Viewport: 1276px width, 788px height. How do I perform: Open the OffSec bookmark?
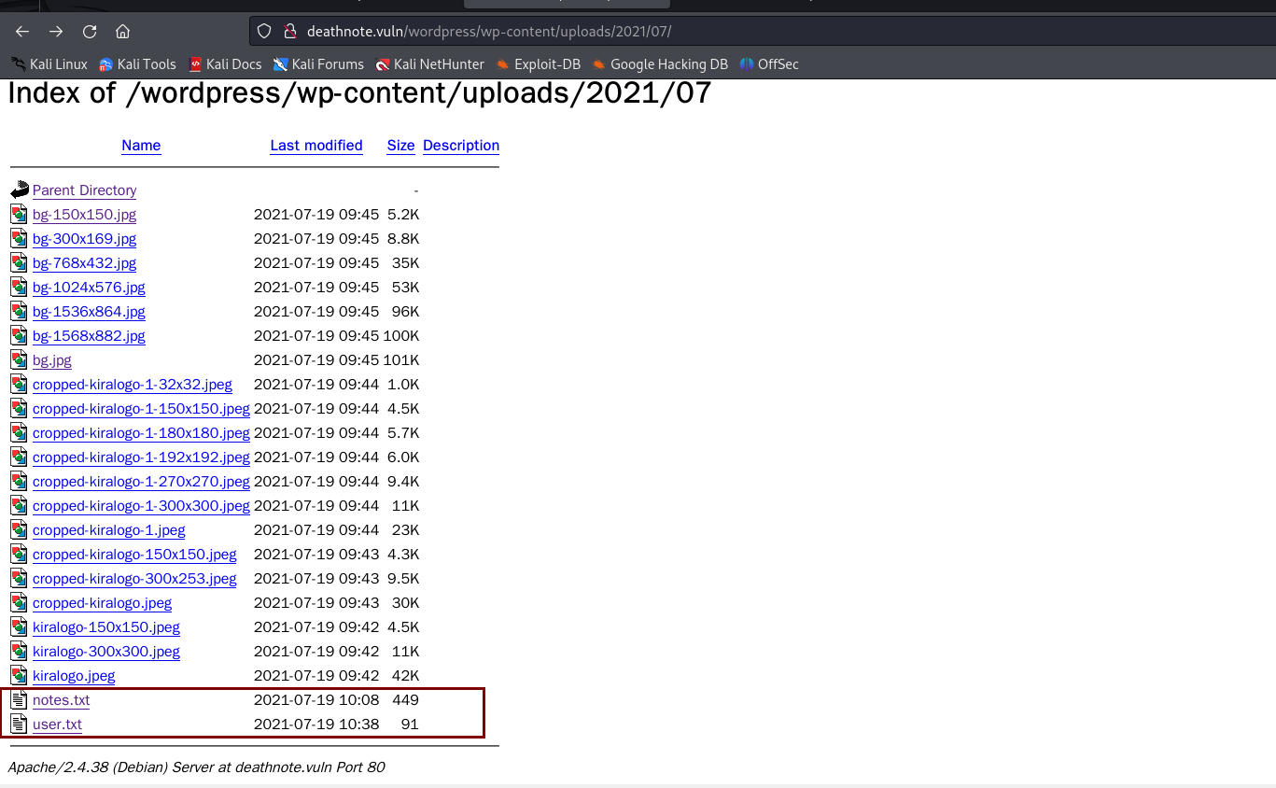[769, 64]
